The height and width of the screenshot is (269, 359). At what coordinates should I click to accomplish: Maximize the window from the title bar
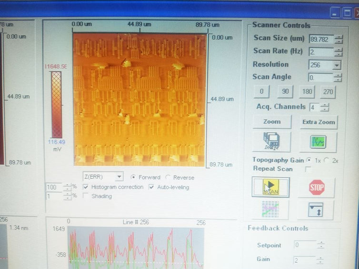(x=347, y=13)
